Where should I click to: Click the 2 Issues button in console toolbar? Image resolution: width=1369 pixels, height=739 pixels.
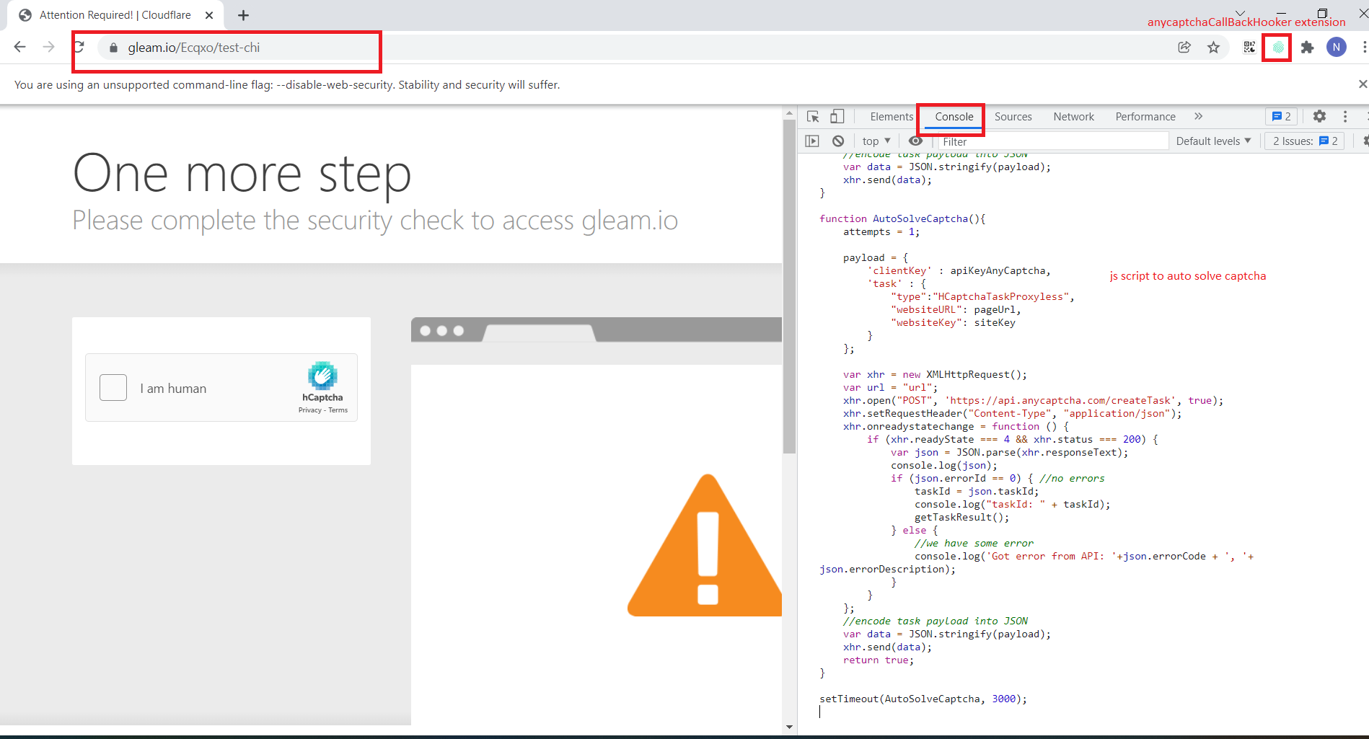(x=1305, y=141)
